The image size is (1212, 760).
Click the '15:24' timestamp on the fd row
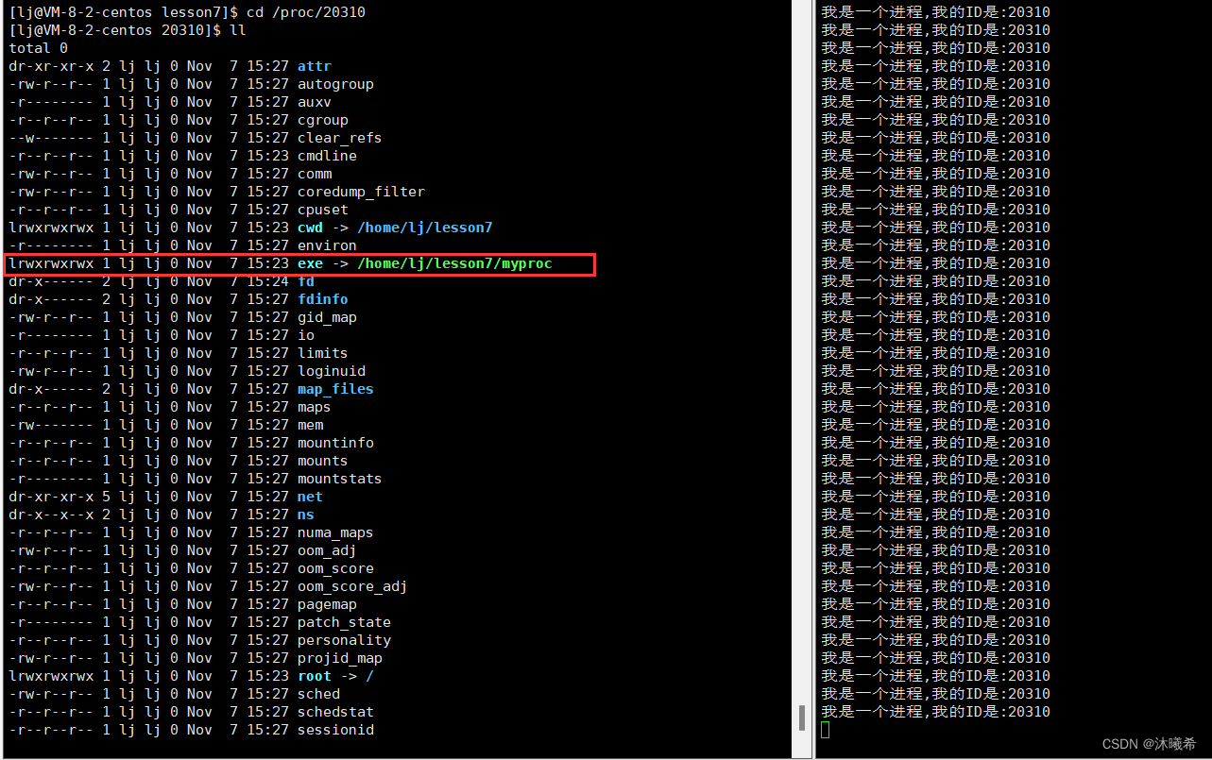pos(267,281)
